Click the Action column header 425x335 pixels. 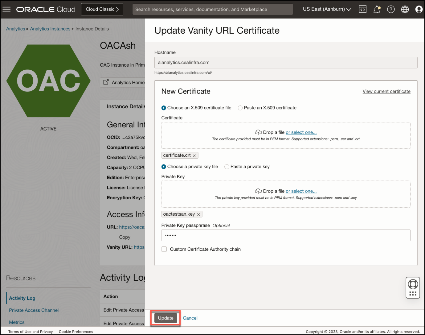click(111, 296)
